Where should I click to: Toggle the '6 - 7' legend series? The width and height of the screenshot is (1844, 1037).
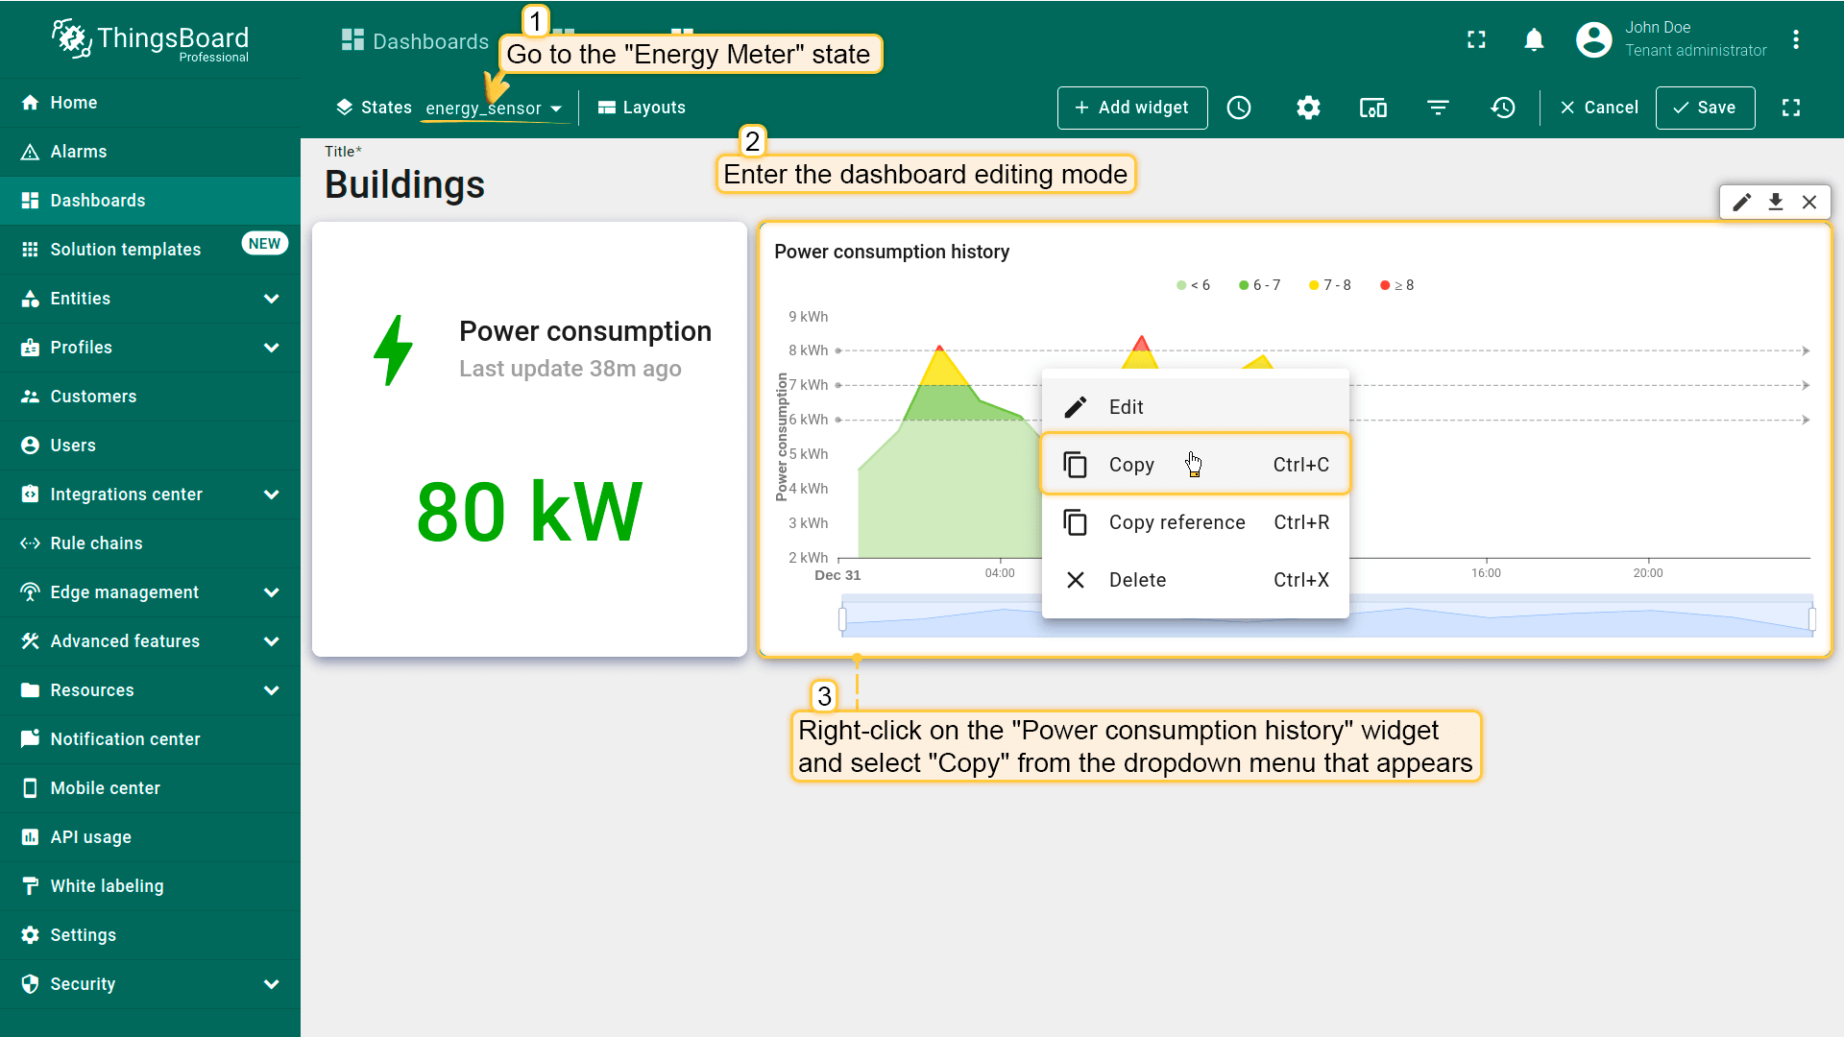(x=1259, y=285)
